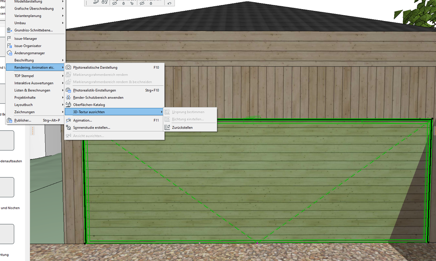The width and height of the screenshot is (436, 261).
Task: Click greyed-out Markierungsrahmenbereich rendern entry
Action: [x=114, y=75]
